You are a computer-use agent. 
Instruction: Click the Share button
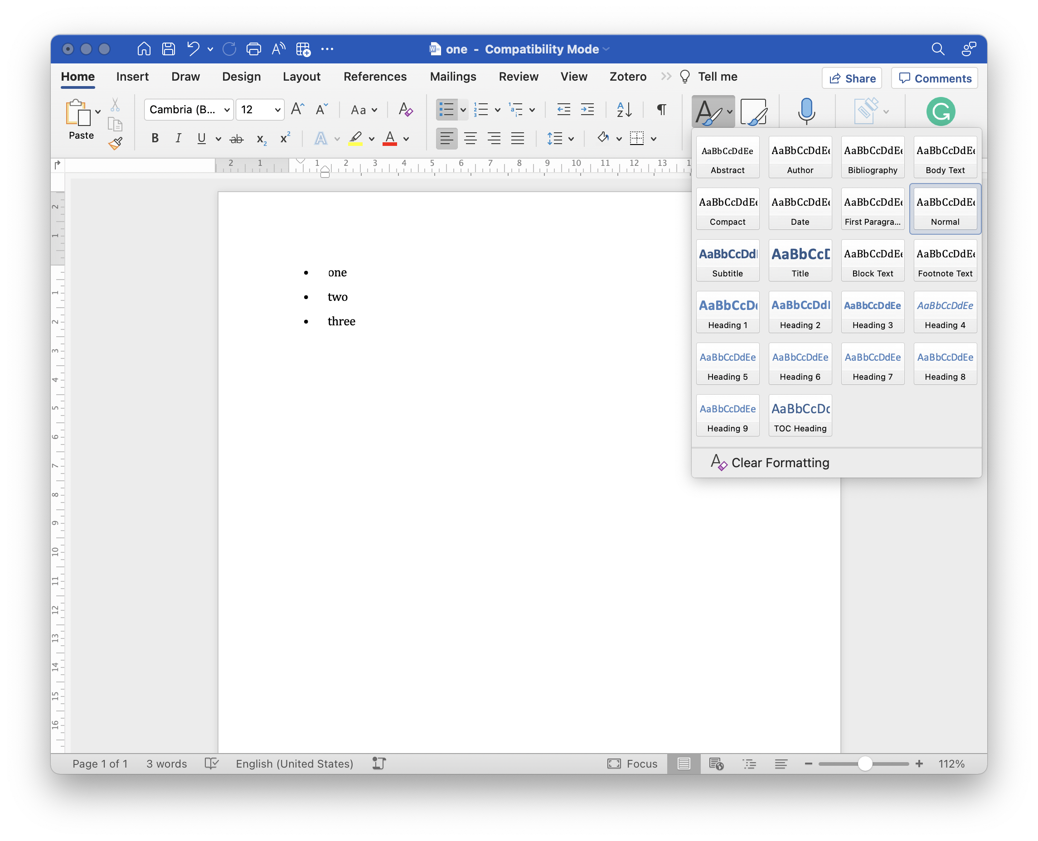click(x=851, y=78)
